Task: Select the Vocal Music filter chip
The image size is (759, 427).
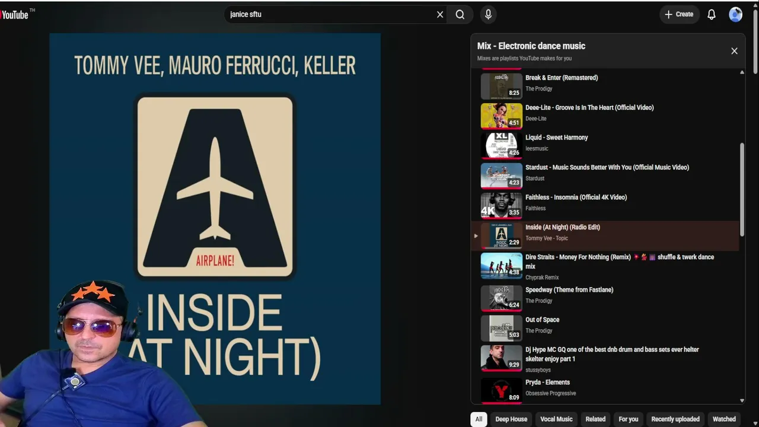Action: [556, 419]
